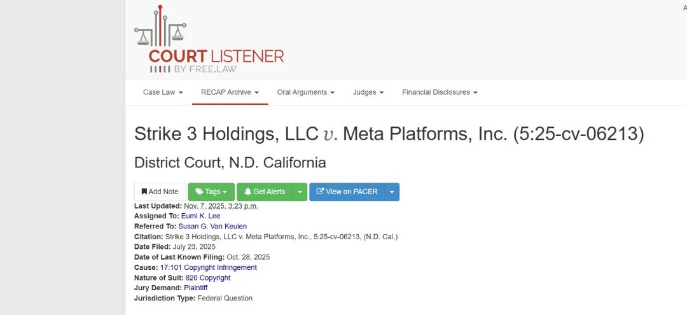This screenshot has width=687, height=315.
Task: Open the Tags dropdown
Action: pyautogui.click(x=211, y=192)
